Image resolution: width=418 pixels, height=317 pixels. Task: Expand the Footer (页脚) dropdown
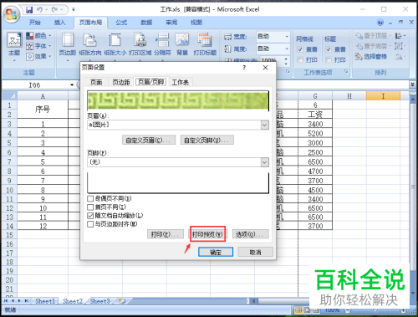click(x=265, y=162)
